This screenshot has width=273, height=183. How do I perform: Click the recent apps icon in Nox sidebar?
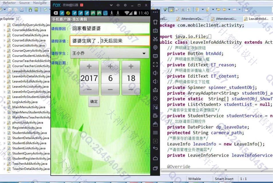(155, 168)
